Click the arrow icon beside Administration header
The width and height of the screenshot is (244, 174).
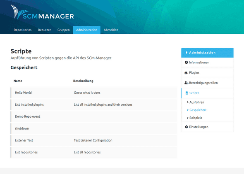[x=187, y=53]
